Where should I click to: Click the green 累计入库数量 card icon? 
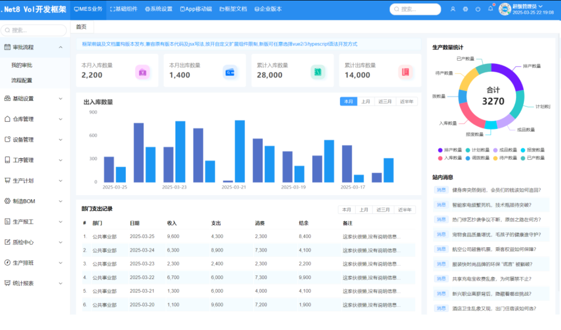318,72
